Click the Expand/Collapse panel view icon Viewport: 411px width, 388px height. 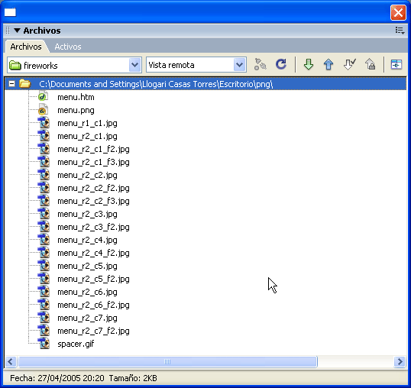click(x=396, y=64)
